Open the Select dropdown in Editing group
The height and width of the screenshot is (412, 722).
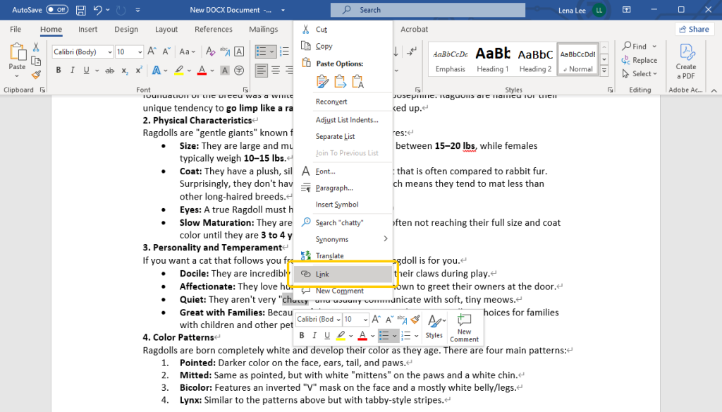click(x=639, y=73)
